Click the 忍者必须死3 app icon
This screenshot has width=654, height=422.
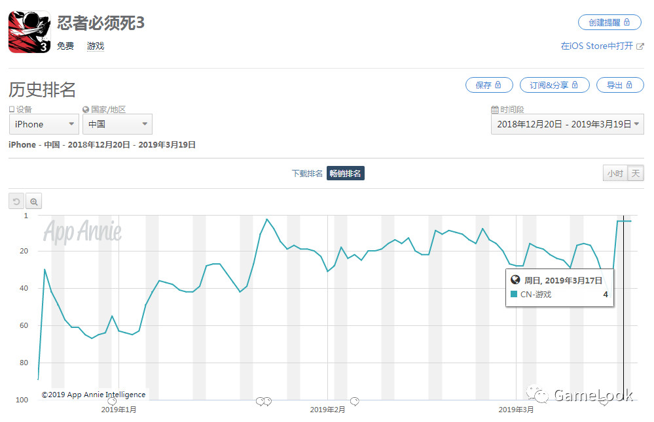point(29,32)
